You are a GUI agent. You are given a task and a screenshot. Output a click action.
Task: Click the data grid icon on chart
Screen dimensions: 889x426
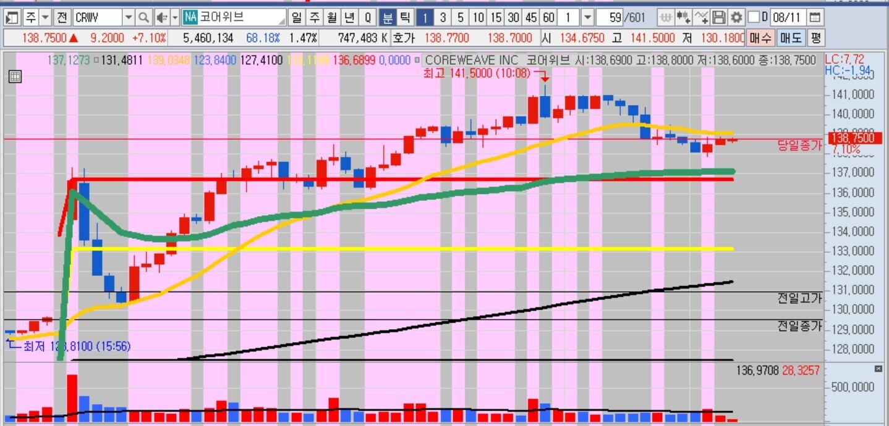[16, 77]
